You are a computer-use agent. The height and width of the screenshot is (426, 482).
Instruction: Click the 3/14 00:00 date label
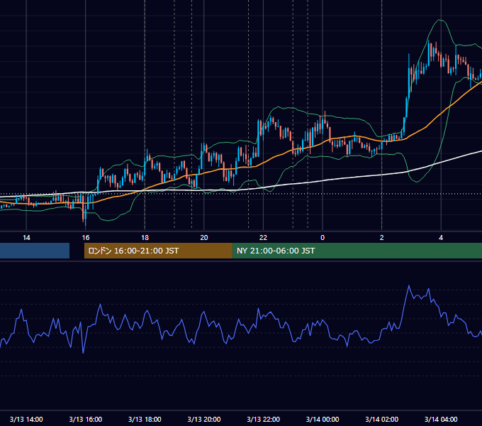(323, 419)
